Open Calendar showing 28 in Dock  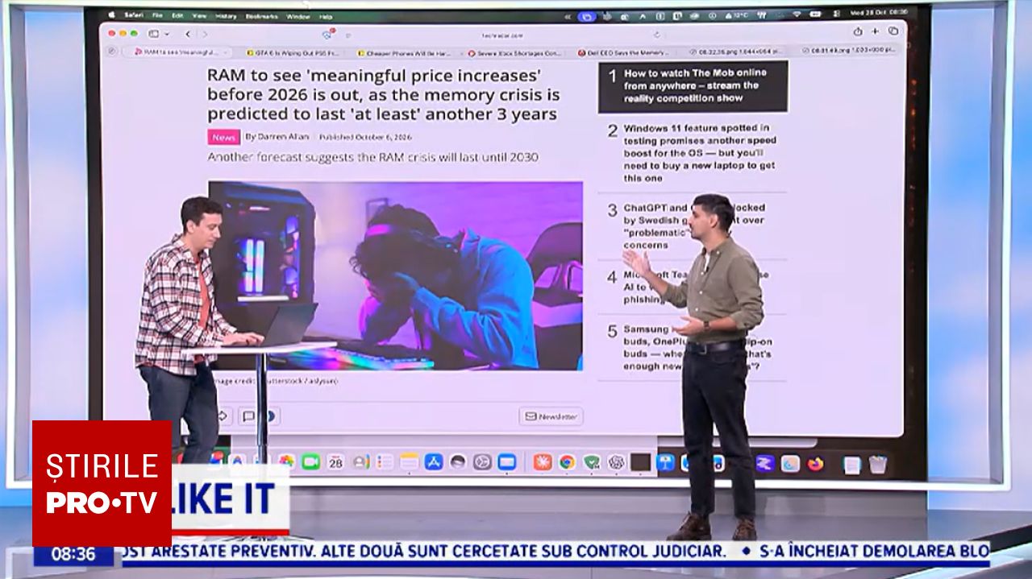335,461
